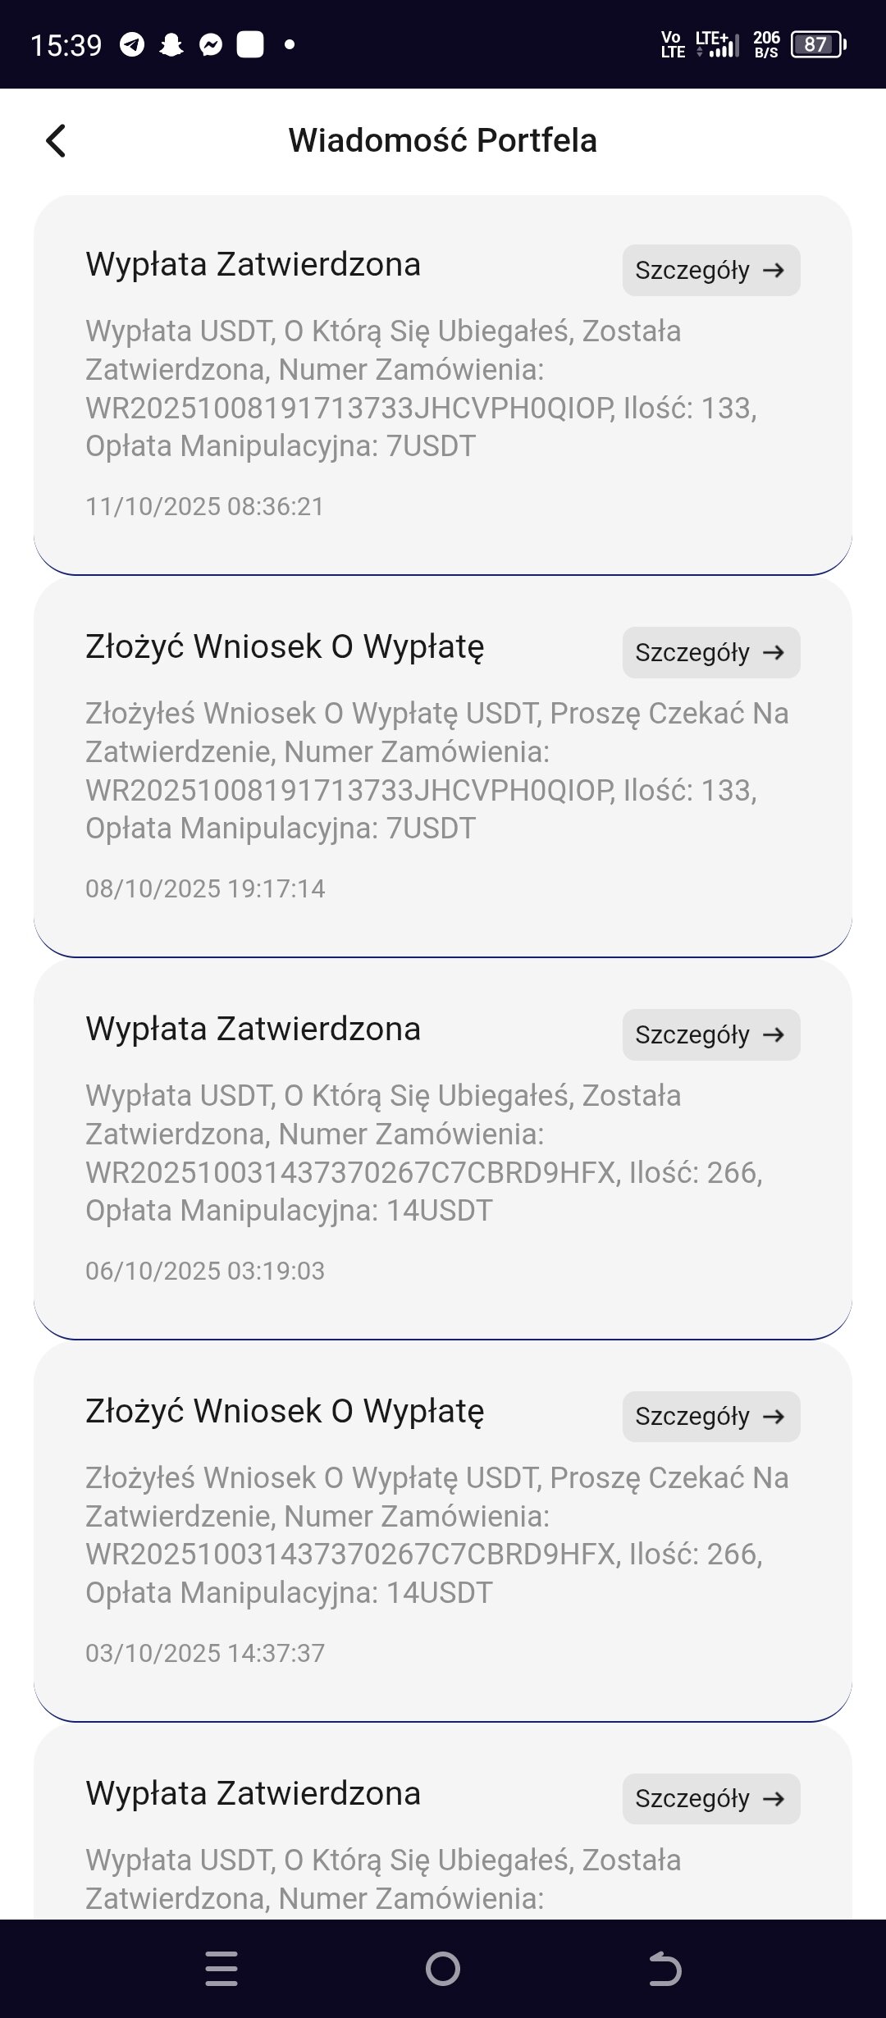This screenshot has height=2018, width=886.
Task: Tap the Snapchat ghost status icon
Action: click(x=171, y=44)
